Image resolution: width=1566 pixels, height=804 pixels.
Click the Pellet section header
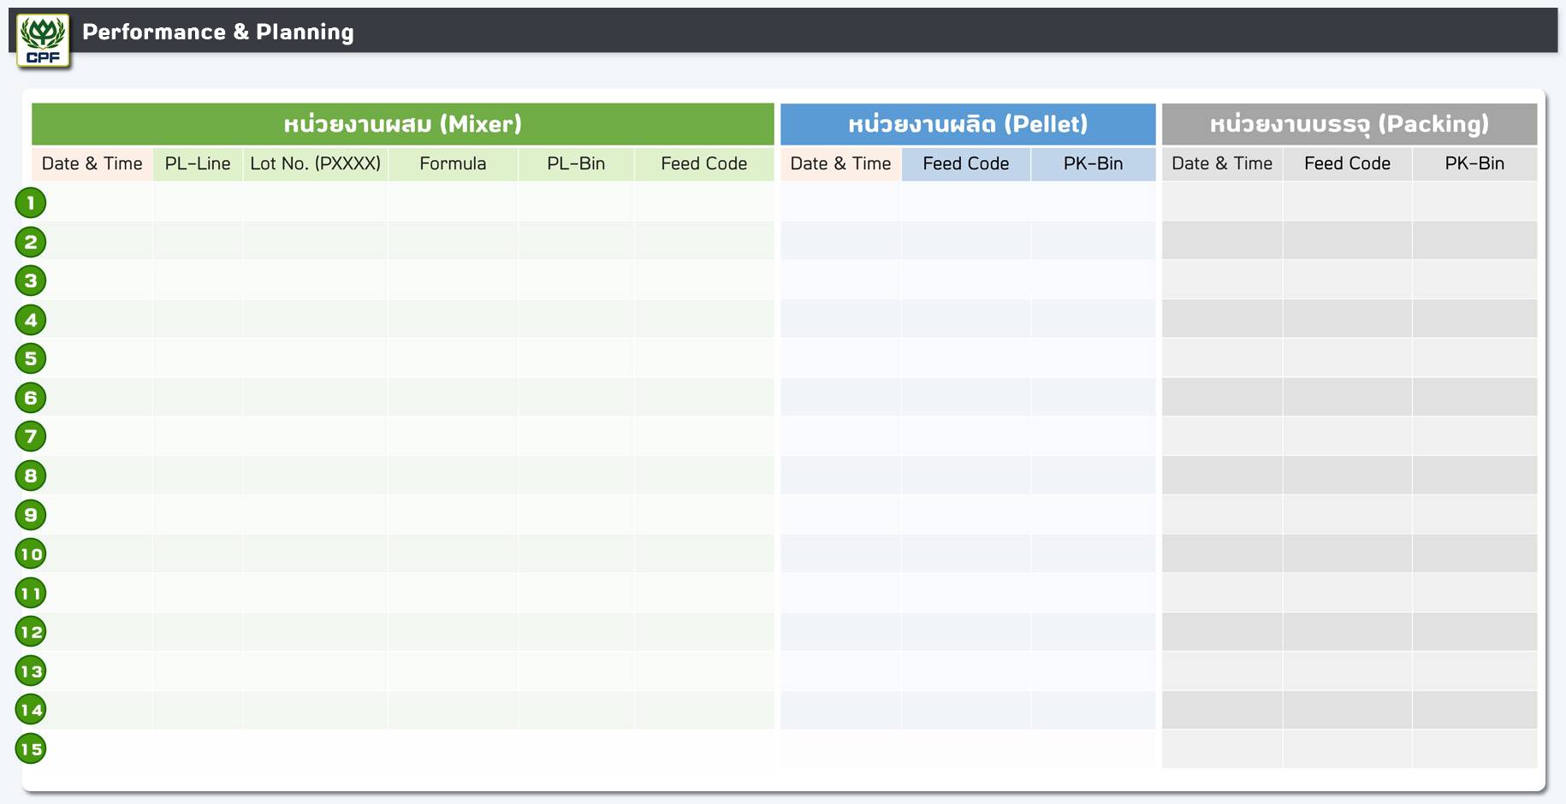968,124
